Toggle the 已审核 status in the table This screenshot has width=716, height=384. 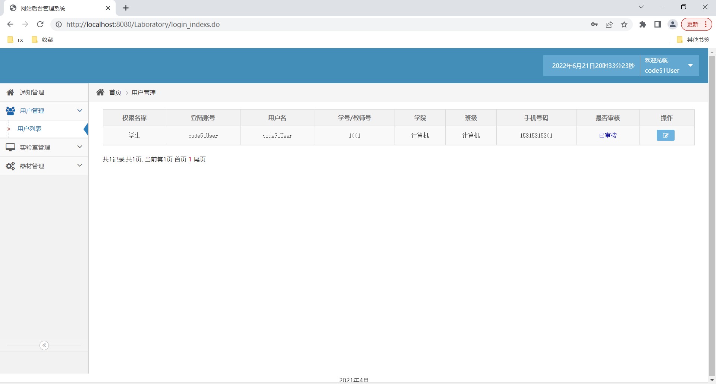click(x=607, y=135)
